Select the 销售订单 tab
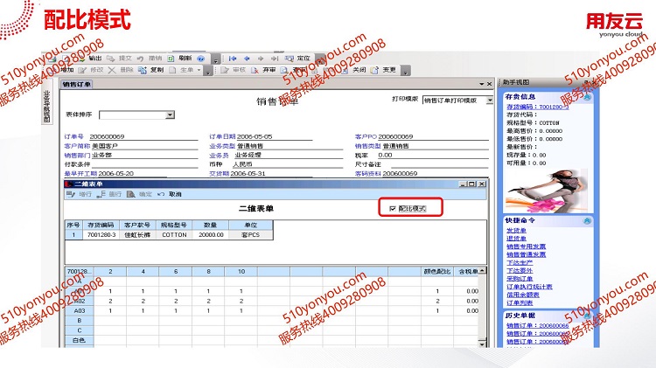 77,84
